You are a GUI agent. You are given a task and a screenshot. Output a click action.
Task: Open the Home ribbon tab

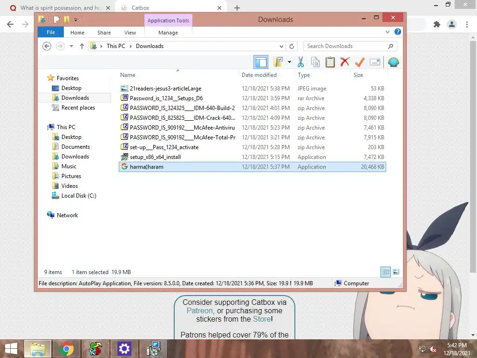pos(77,33)
